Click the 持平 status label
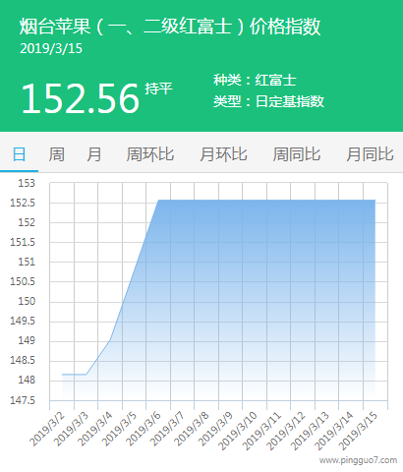 tap(158, 88)
